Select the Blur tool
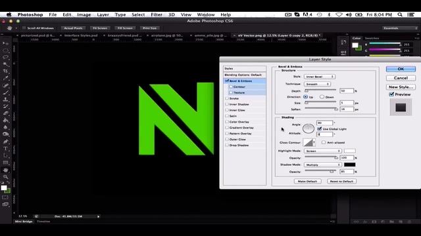This screenshot has height=236, width=421. click(5, 127)
